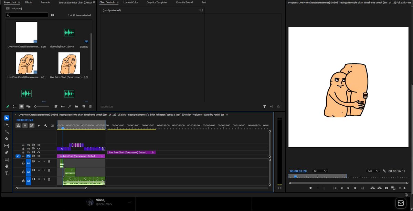Screen dimensions: 413x211
Task: Open the Graphics Templates tab
Action: (x=157, y=2)
